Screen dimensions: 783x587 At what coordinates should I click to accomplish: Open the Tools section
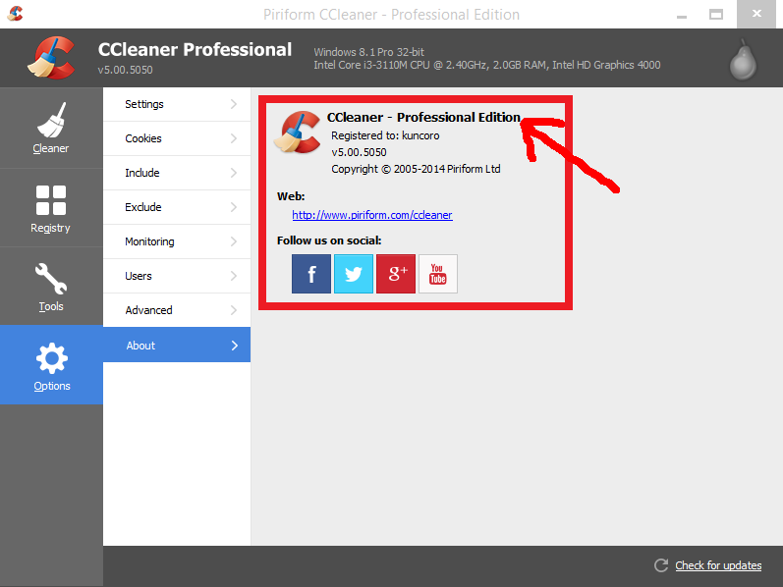51,287
